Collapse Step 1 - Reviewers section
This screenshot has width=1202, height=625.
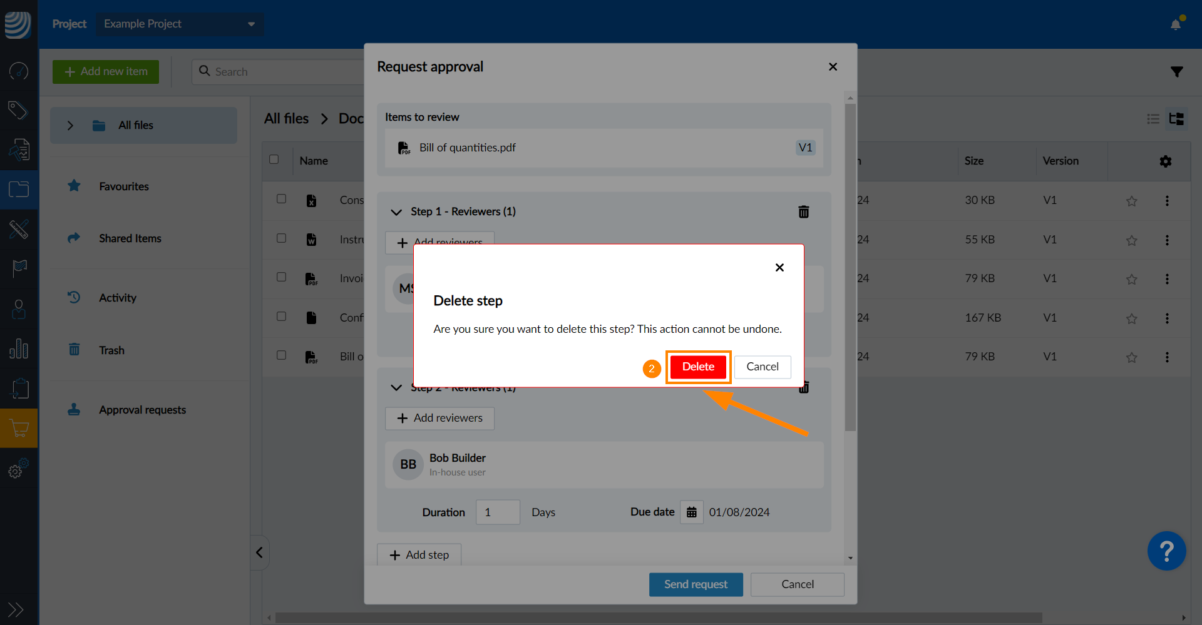(396, 212)
